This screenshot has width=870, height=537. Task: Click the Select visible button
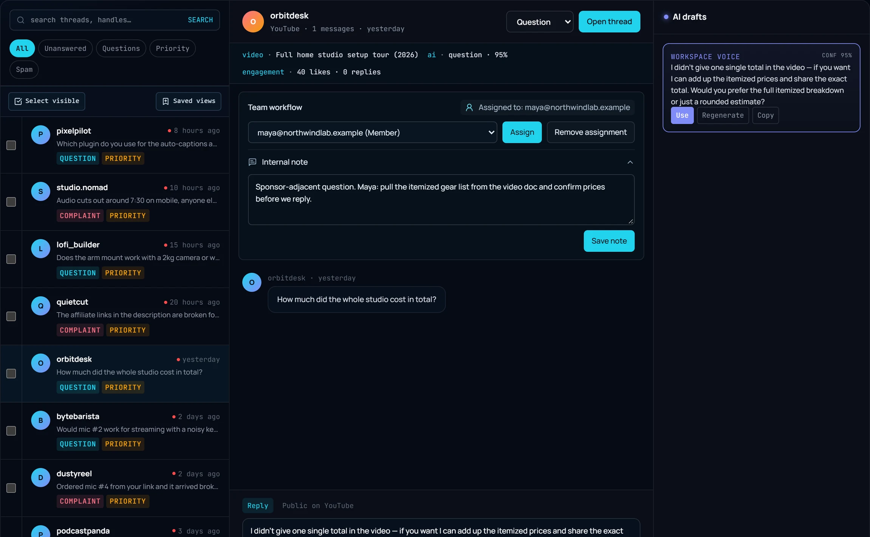[x=47, y=101]
